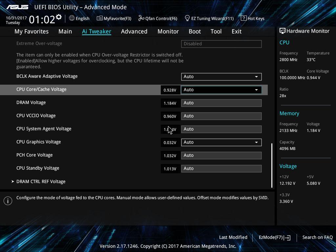
Task: Click CPU Standby Voltage Auto field
Action: click(221, 169)
